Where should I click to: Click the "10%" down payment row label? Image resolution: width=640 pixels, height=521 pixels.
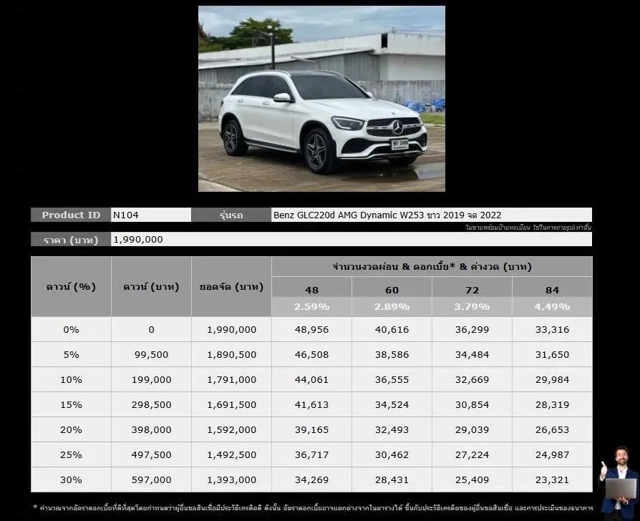point(71,380)
